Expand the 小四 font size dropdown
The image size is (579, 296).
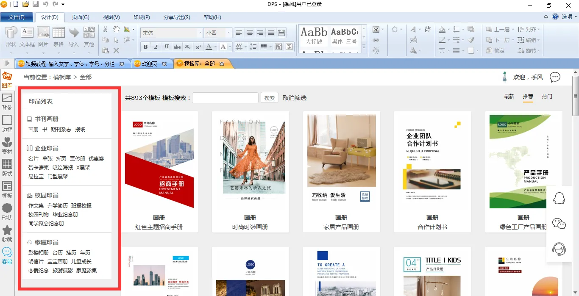(228, 33)
